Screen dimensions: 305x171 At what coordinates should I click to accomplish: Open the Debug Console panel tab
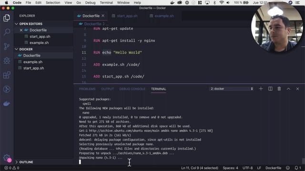[132, 89]
